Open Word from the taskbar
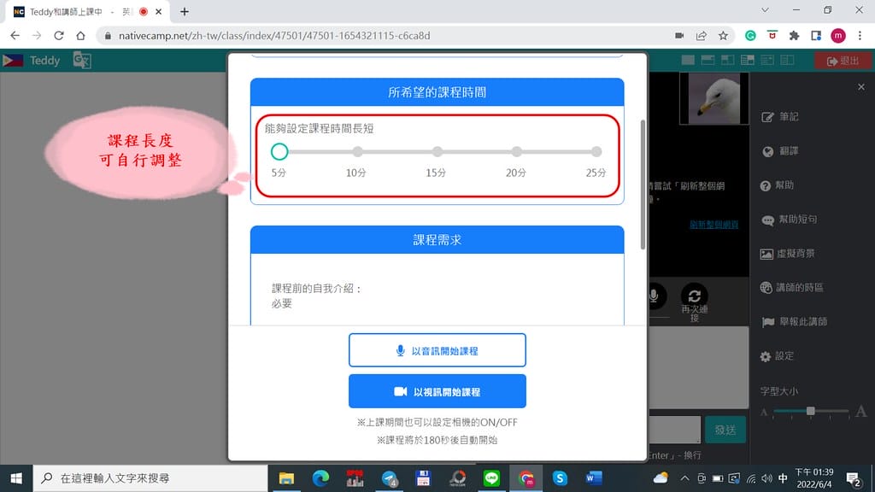875x492 pixels. click(x=594, y=478)
